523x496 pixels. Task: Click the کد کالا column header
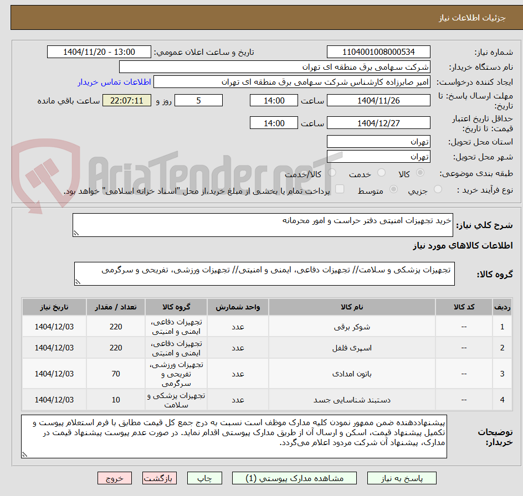464,307
